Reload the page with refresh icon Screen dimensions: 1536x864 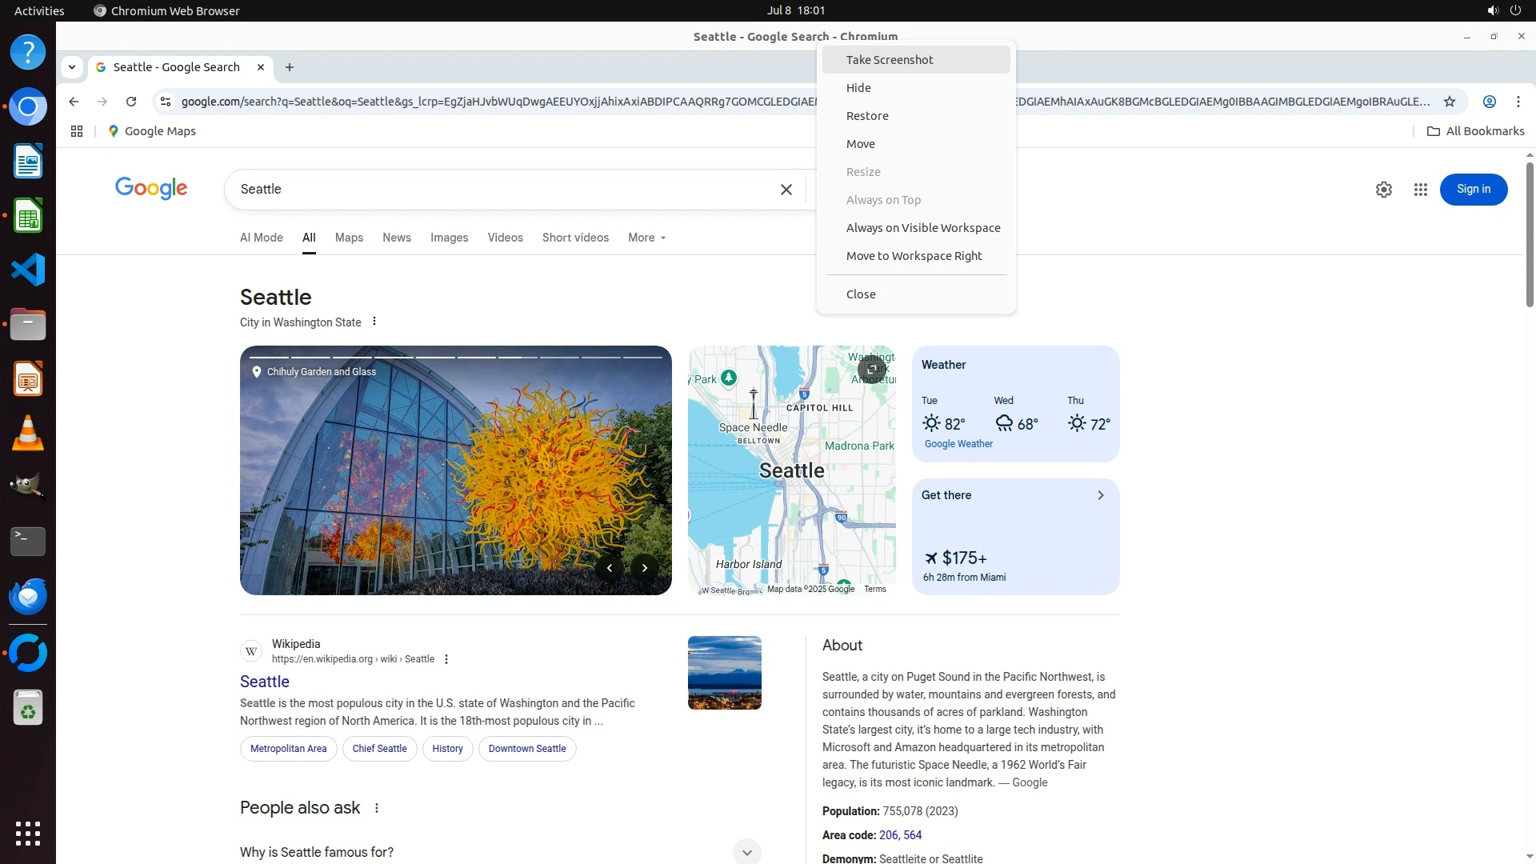pyautogui.click(x=131, y=102)
